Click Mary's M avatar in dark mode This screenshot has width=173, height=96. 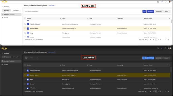(x=28, y=79)
